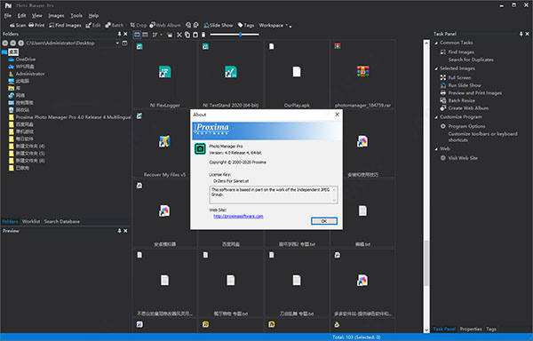Click the rotate right toolbar icon

pyautogui.click(x=196, y=25)
